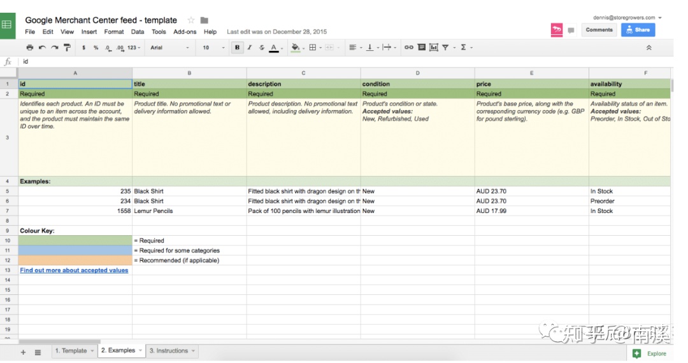The image size is (688, 363).
Task: Open the Data menu
Action: pos(138,32)
